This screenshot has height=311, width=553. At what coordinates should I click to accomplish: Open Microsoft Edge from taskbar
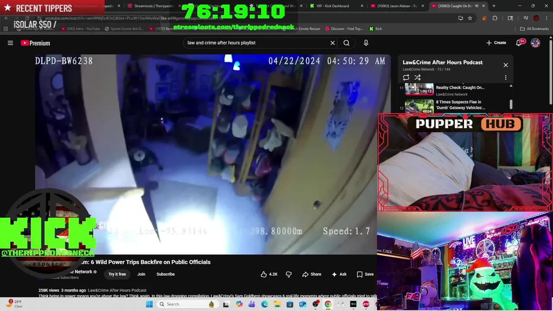pos(264,304)
